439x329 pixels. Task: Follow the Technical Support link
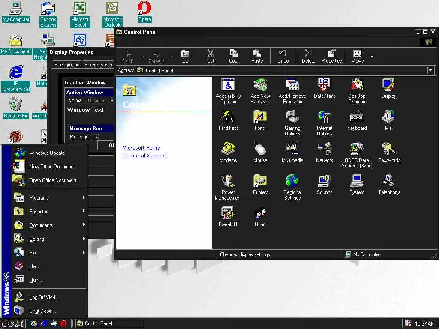(144, 156)
